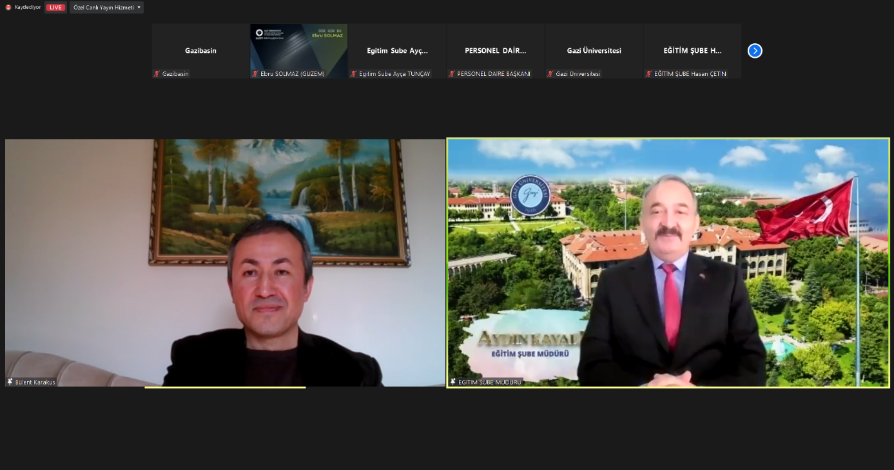The height and width of the screenshot is (470, 894).
Task: Click the "EĞİTİM ŞUBE MÜDÜRÜ" name label
Action: click(490, 382)
